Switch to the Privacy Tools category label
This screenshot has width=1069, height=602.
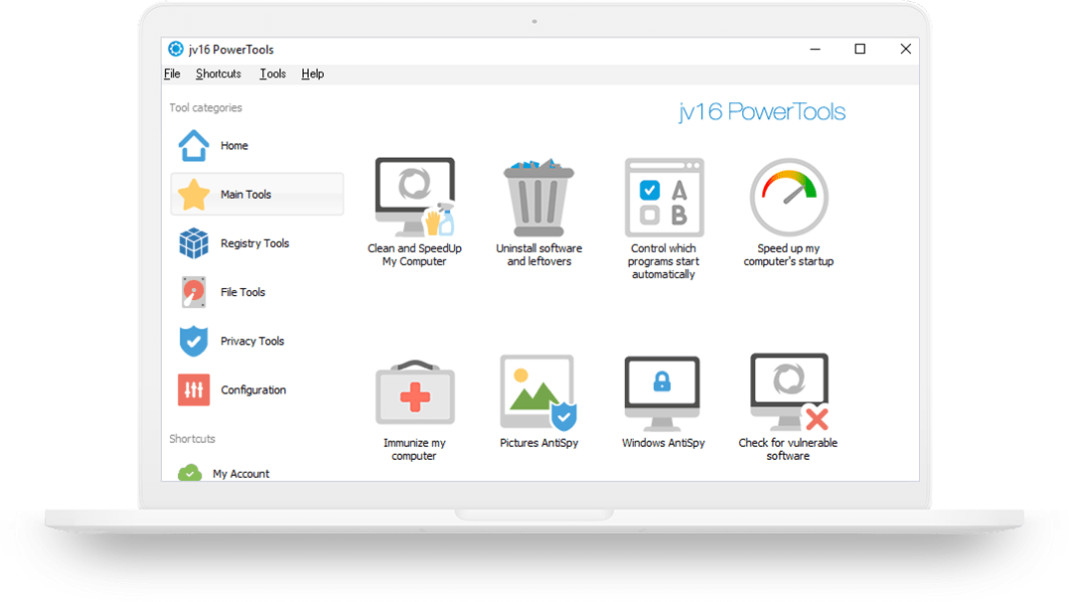coord(251,341)
